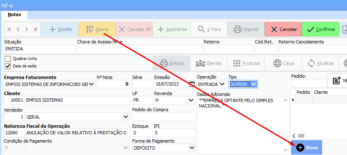Image resolution: width=347 pixels, height=155 pixels.
Task: Click the Boletos printer button
Action: pos(171,63)
